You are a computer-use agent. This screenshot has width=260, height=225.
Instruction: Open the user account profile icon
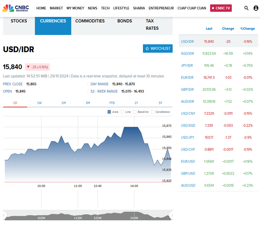[x=256, y=8]
